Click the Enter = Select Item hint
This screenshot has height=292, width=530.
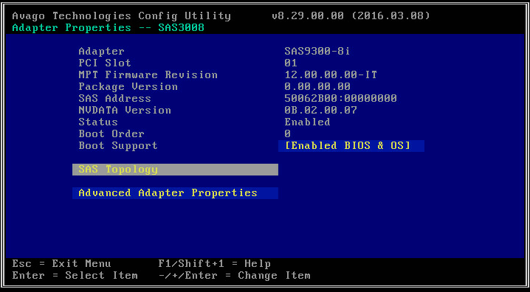75,276
